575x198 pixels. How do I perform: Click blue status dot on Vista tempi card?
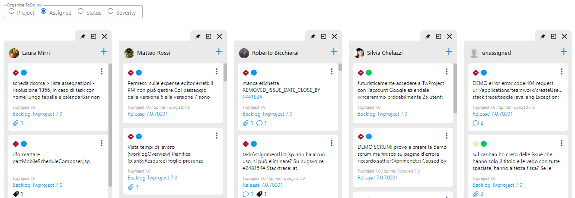coord(139,136)
